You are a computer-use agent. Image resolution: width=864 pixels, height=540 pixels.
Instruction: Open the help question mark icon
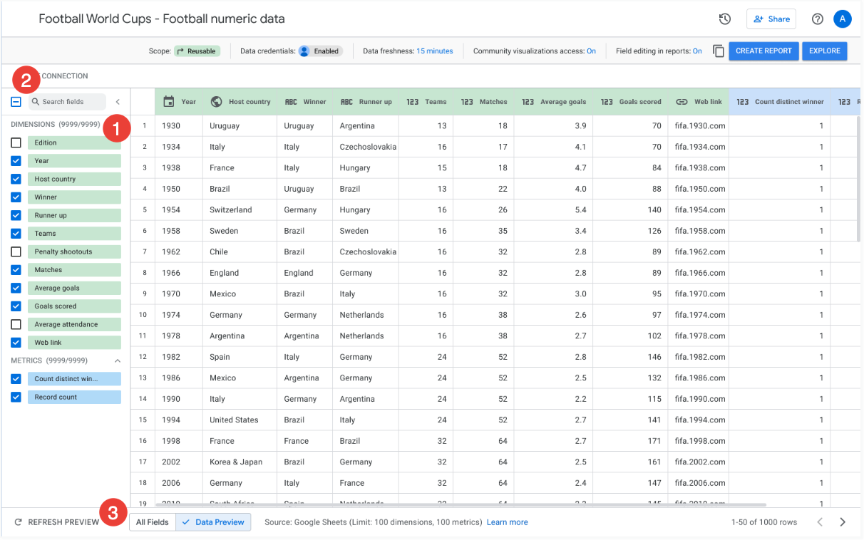click(x=818, y=19)
